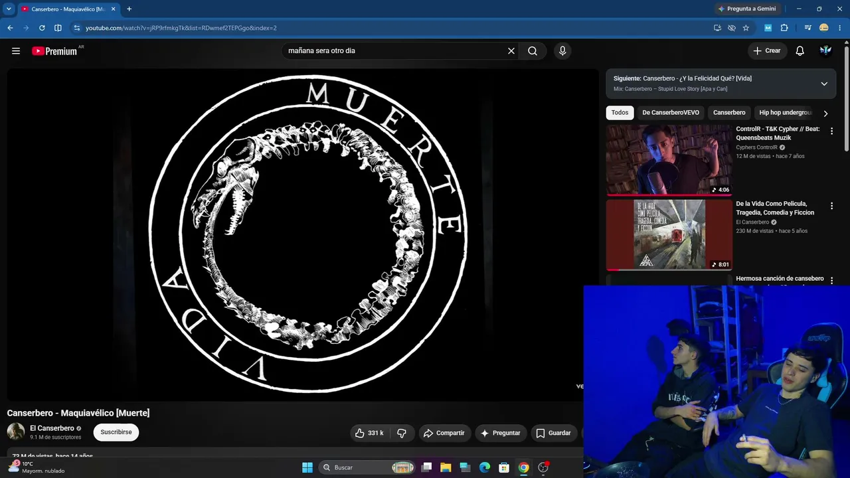Viewport: 850px width, 478px height.
Task: Open the media controls music icon
Action: pyautogui.click(x=807, y=28)
